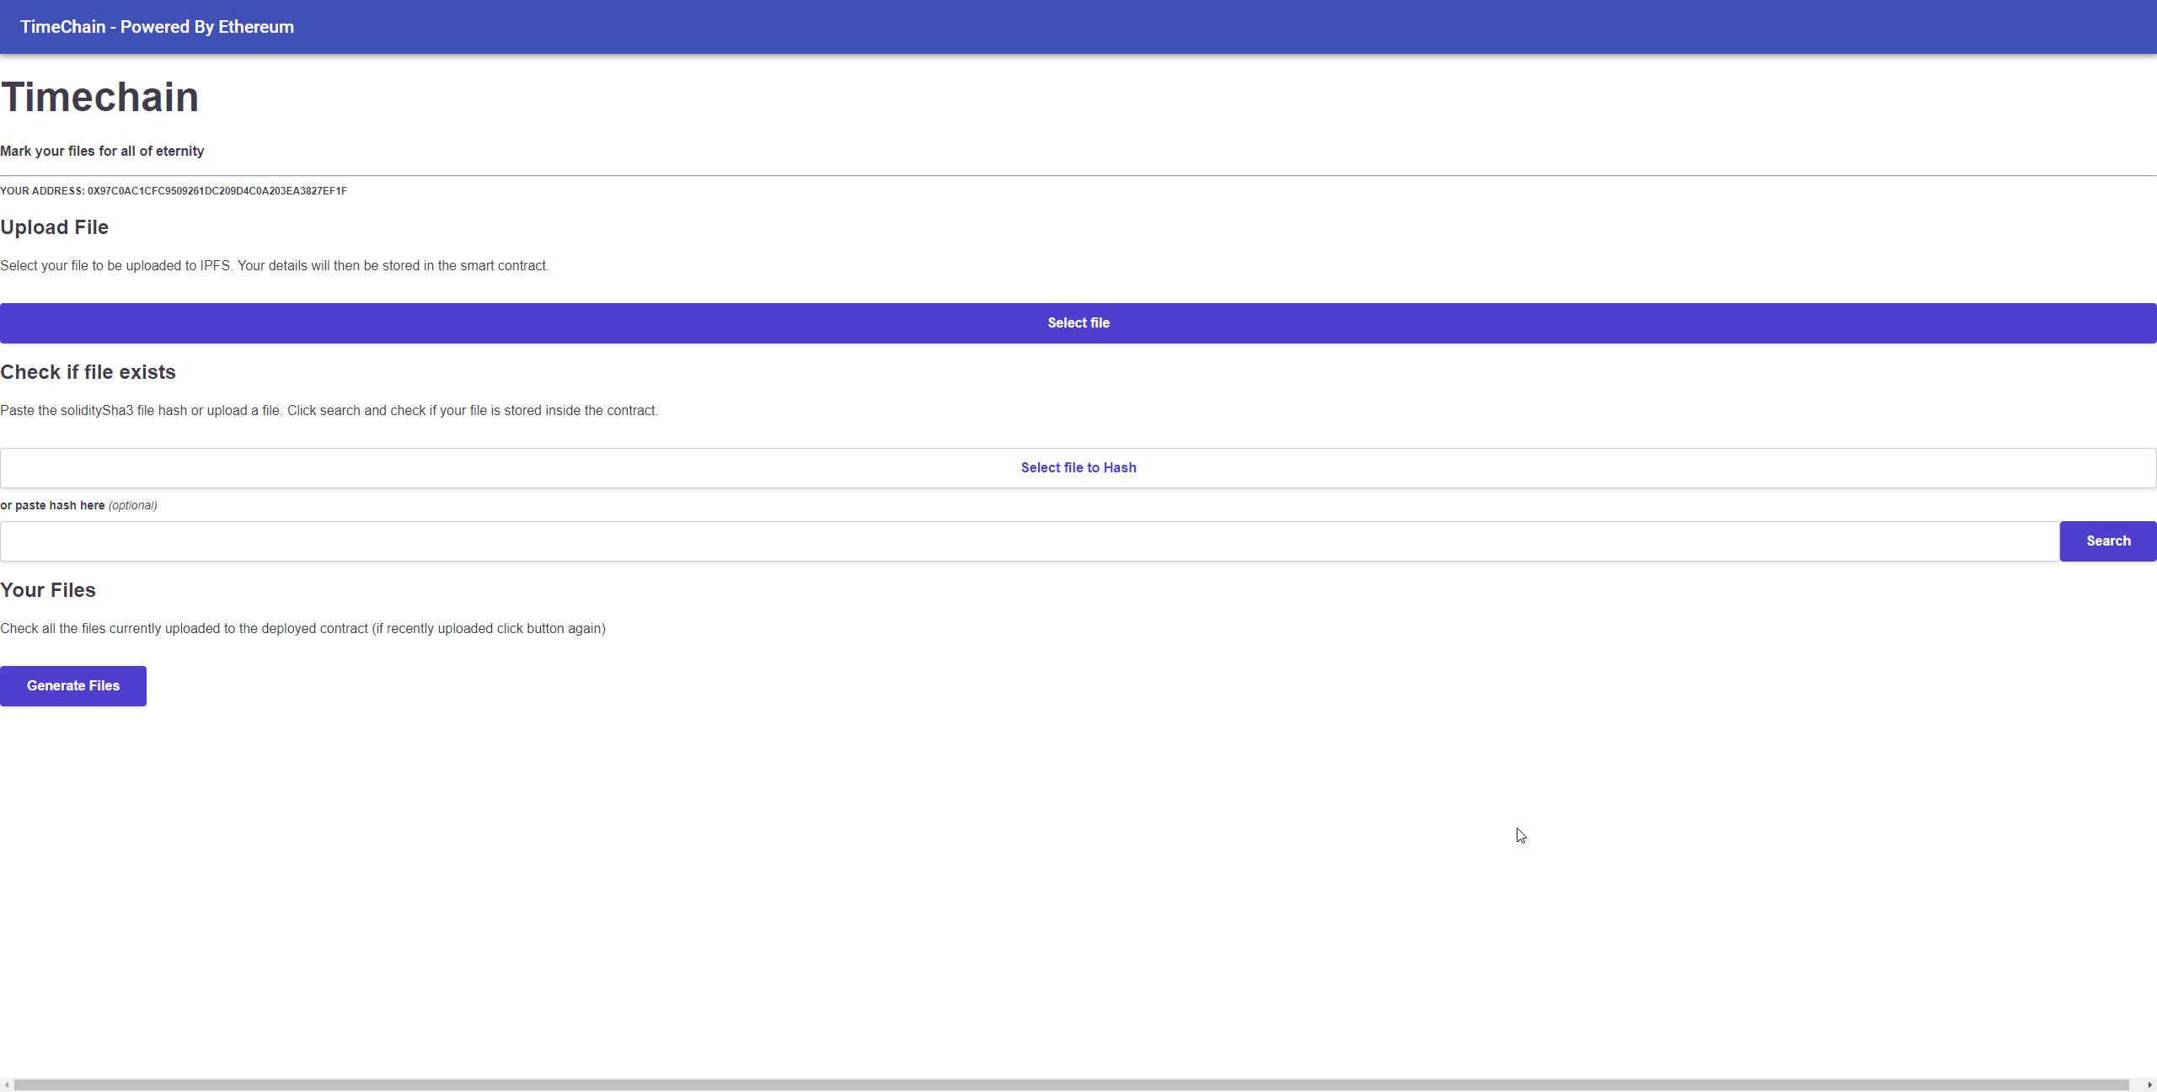Click 'Mark your files for all of eternity' subtitle

tap(102, 152)
